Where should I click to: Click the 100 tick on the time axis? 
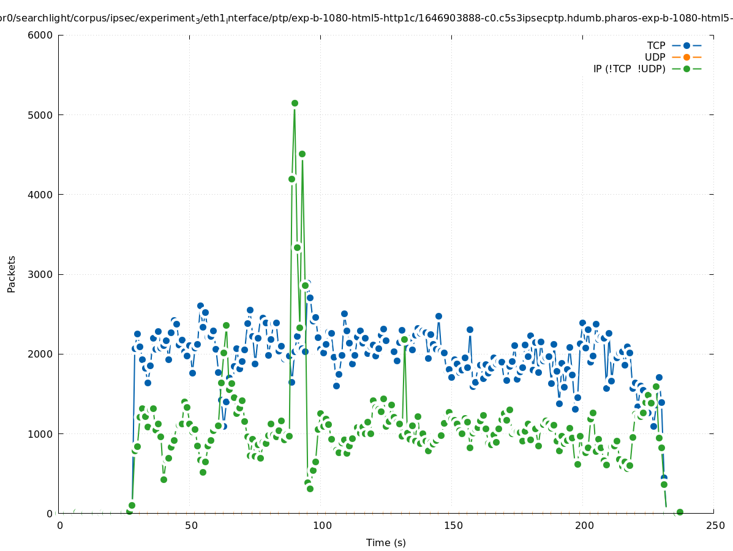coord(322,525)
